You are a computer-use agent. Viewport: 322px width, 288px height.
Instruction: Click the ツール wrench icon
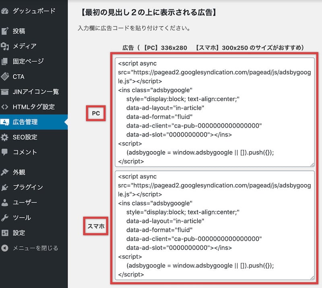(x=4, y=217)
